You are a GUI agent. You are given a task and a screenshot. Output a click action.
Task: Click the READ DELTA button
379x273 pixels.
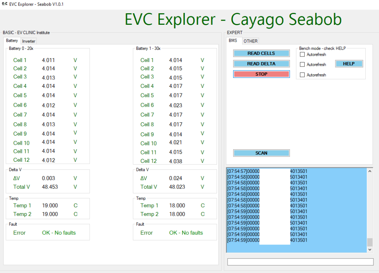[261, 64]
